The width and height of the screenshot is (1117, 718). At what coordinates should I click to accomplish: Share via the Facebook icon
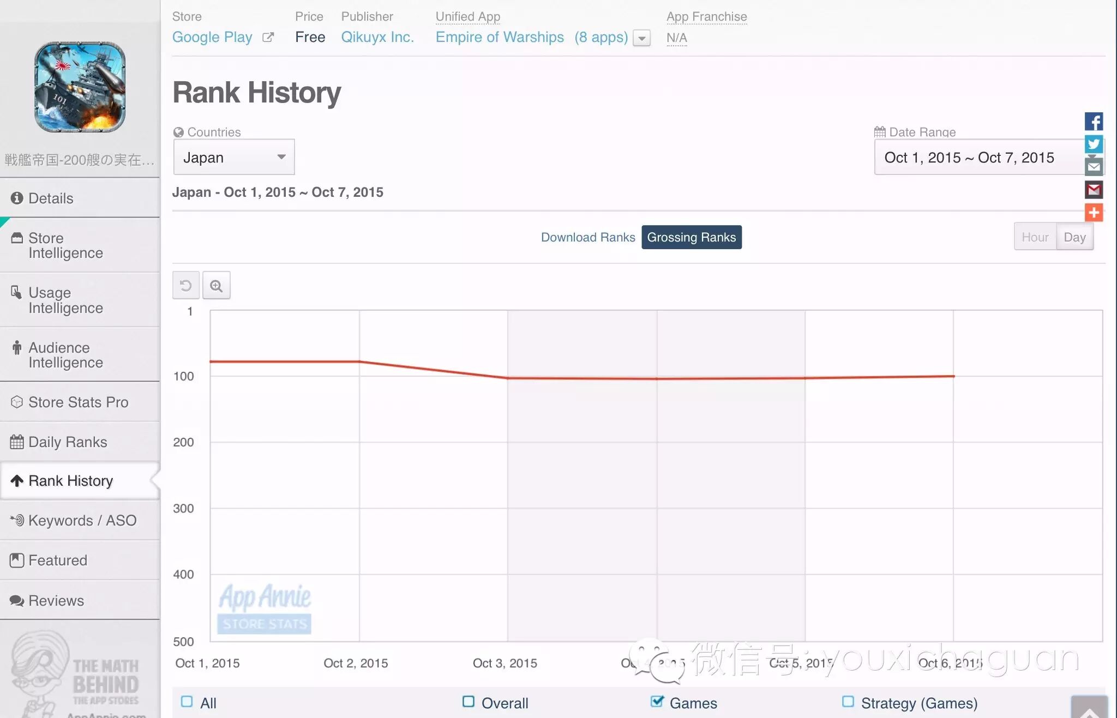[x=1094, y=121]
